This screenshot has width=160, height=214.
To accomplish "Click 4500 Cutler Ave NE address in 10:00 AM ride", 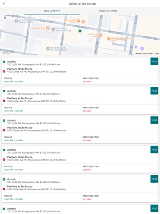I will pos(37,72).
